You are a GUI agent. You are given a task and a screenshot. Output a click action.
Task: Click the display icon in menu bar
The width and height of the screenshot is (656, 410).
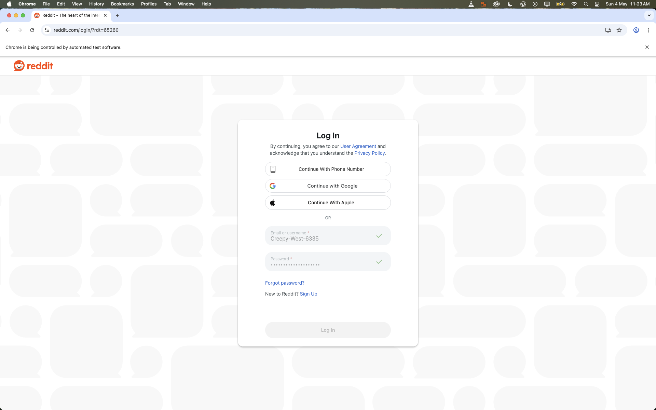coord(547,4)
